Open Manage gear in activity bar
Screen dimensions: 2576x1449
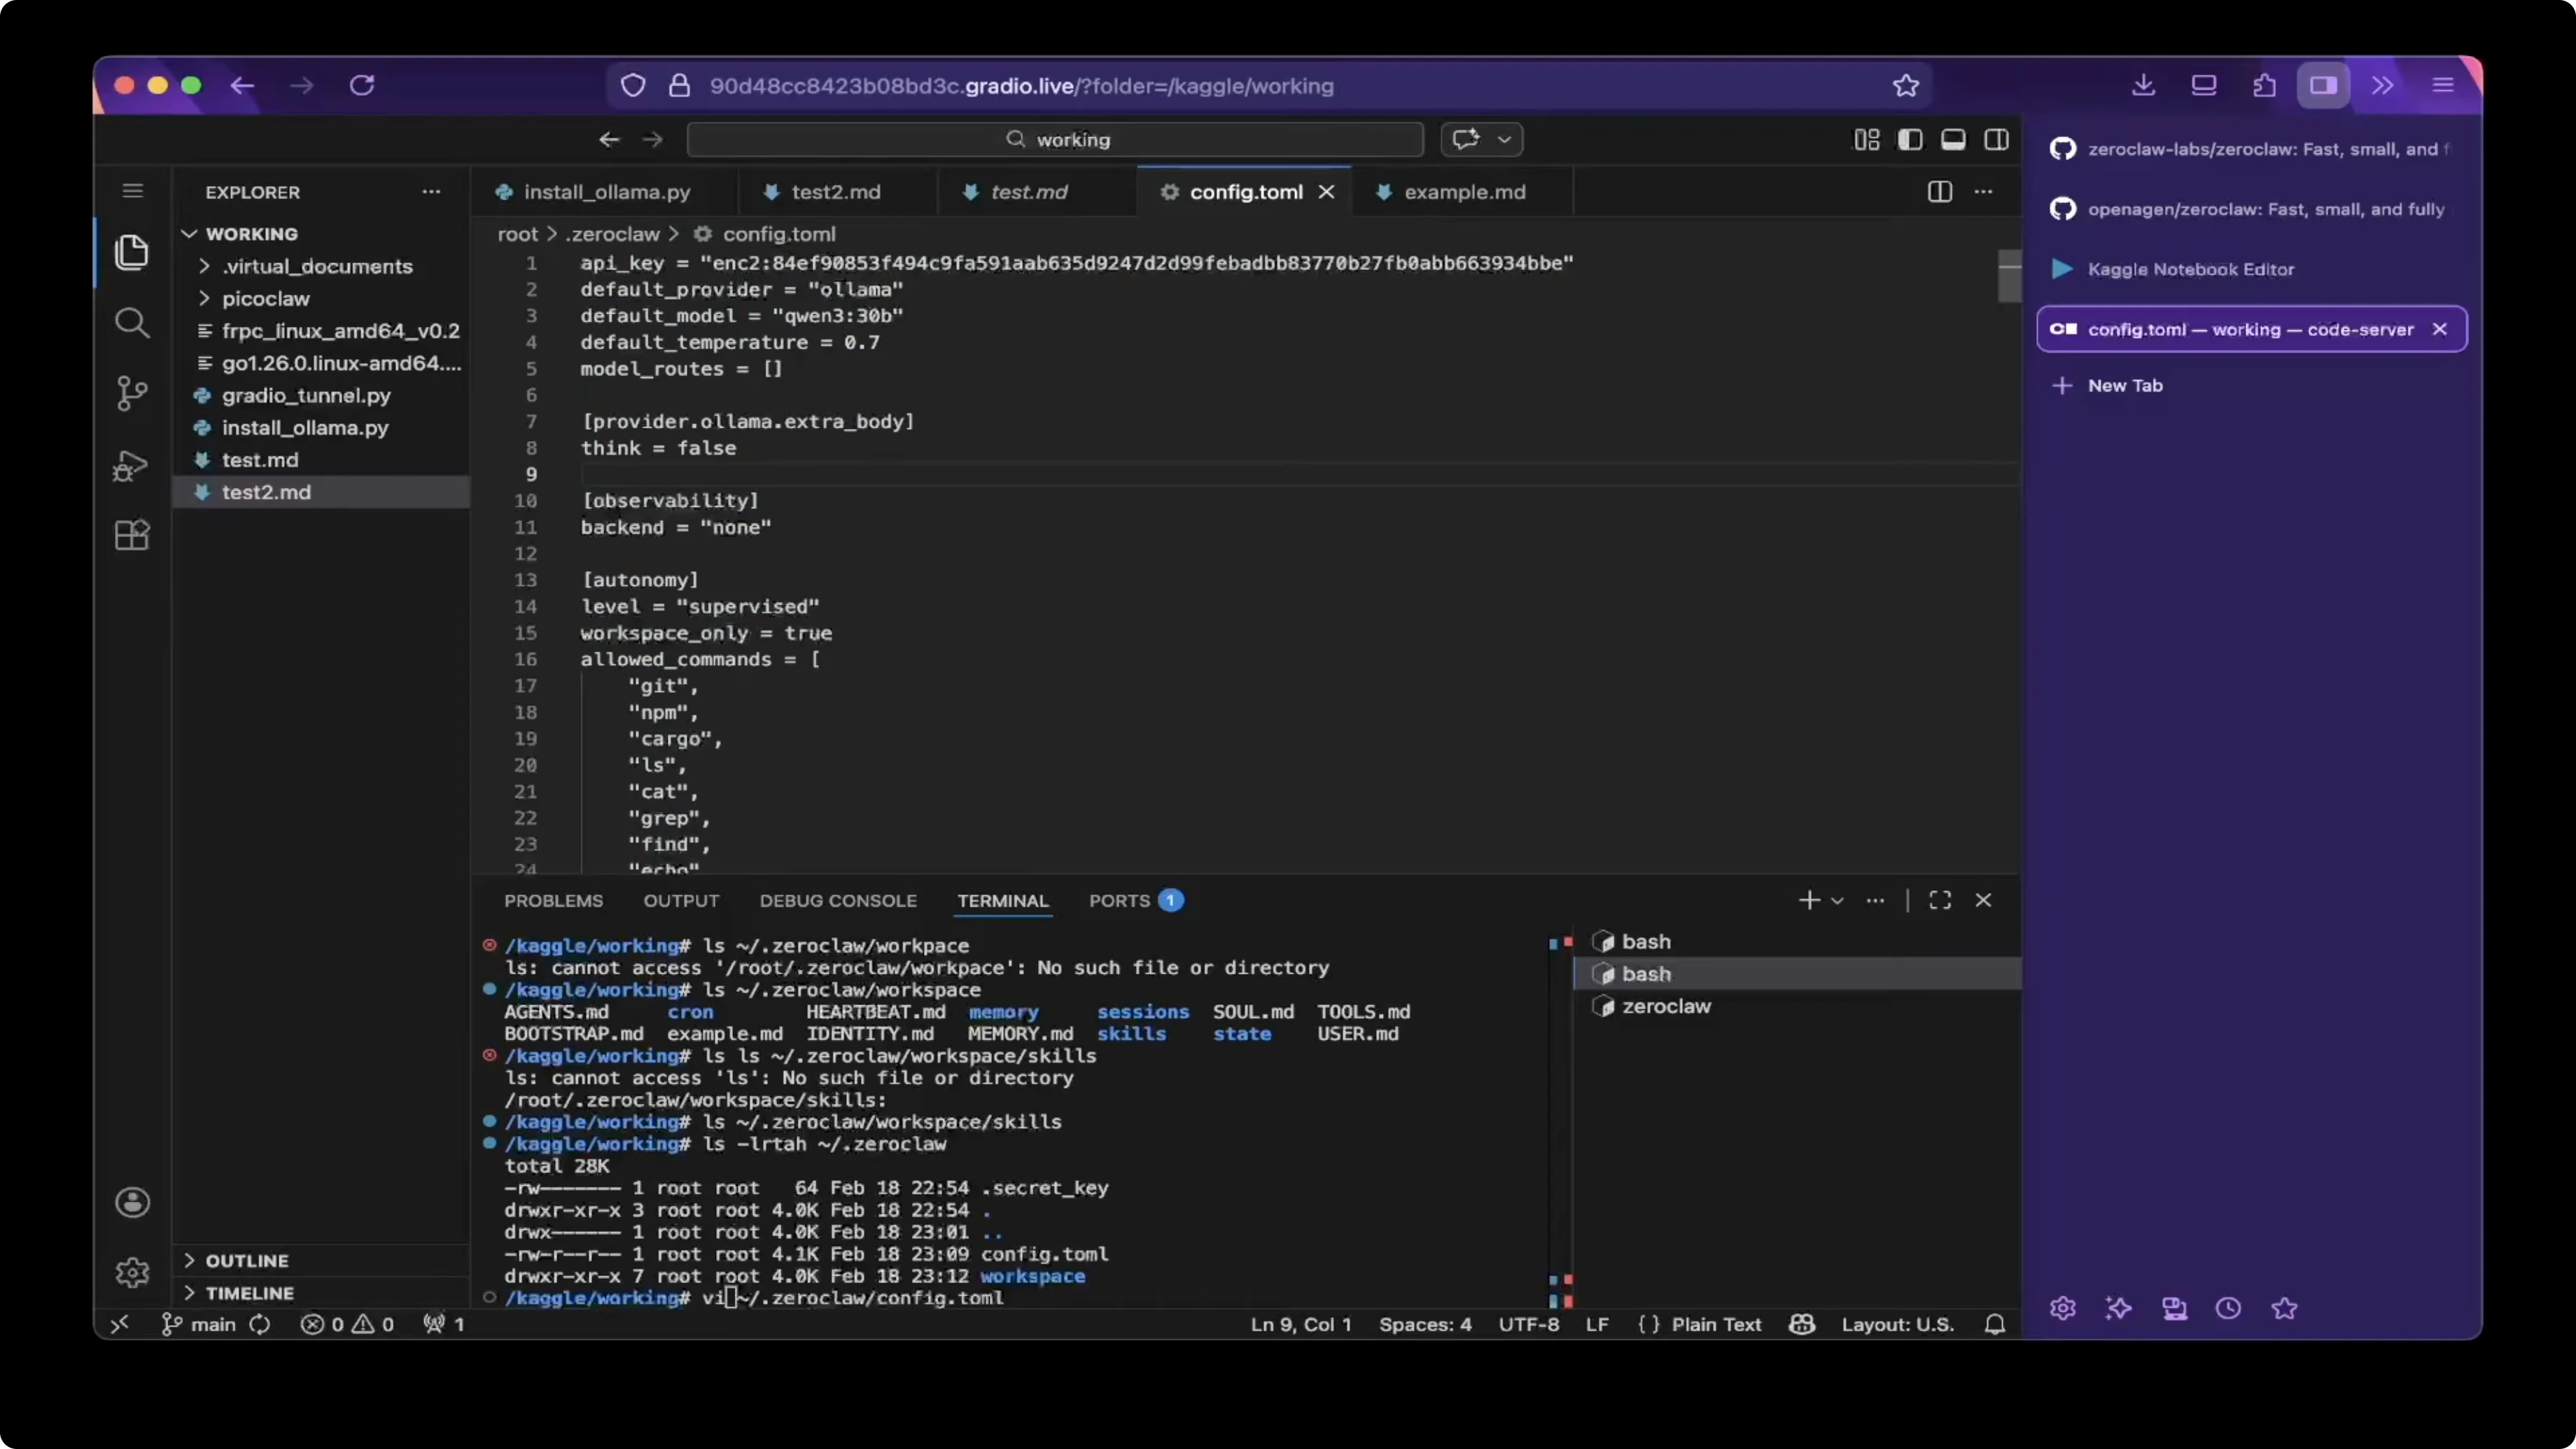132,1272
